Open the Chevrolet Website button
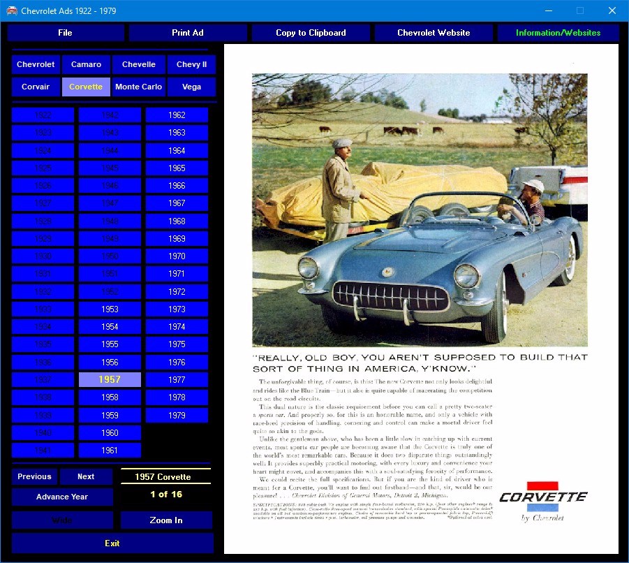 pos(434,33)
